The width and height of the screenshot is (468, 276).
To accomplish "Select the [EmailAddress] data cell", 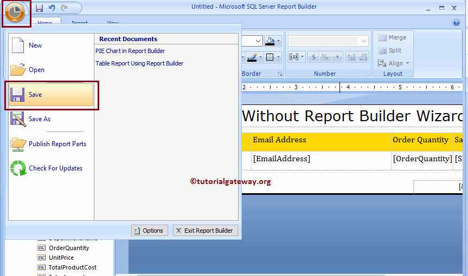I will pyautogui.click(x=321, y=161).
